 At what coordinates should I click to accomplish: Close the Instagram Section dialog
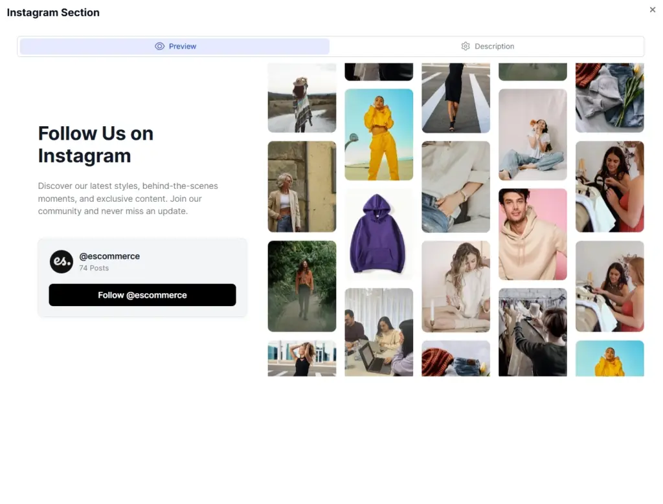coord(653,10)
